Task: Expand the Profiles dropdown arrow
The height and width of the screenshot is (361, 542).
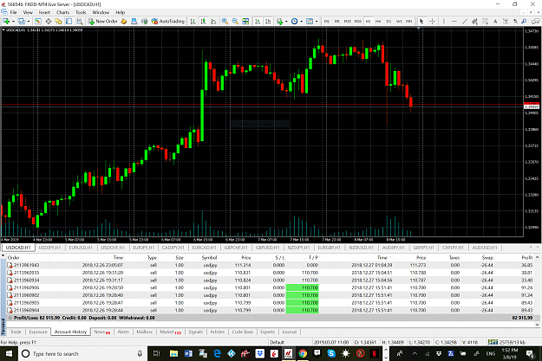Action: [29, 22]
